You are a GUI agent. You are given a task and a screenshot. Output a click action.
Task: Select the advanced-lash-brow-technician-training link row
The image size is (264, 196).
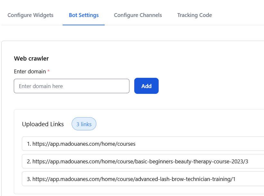143,179
